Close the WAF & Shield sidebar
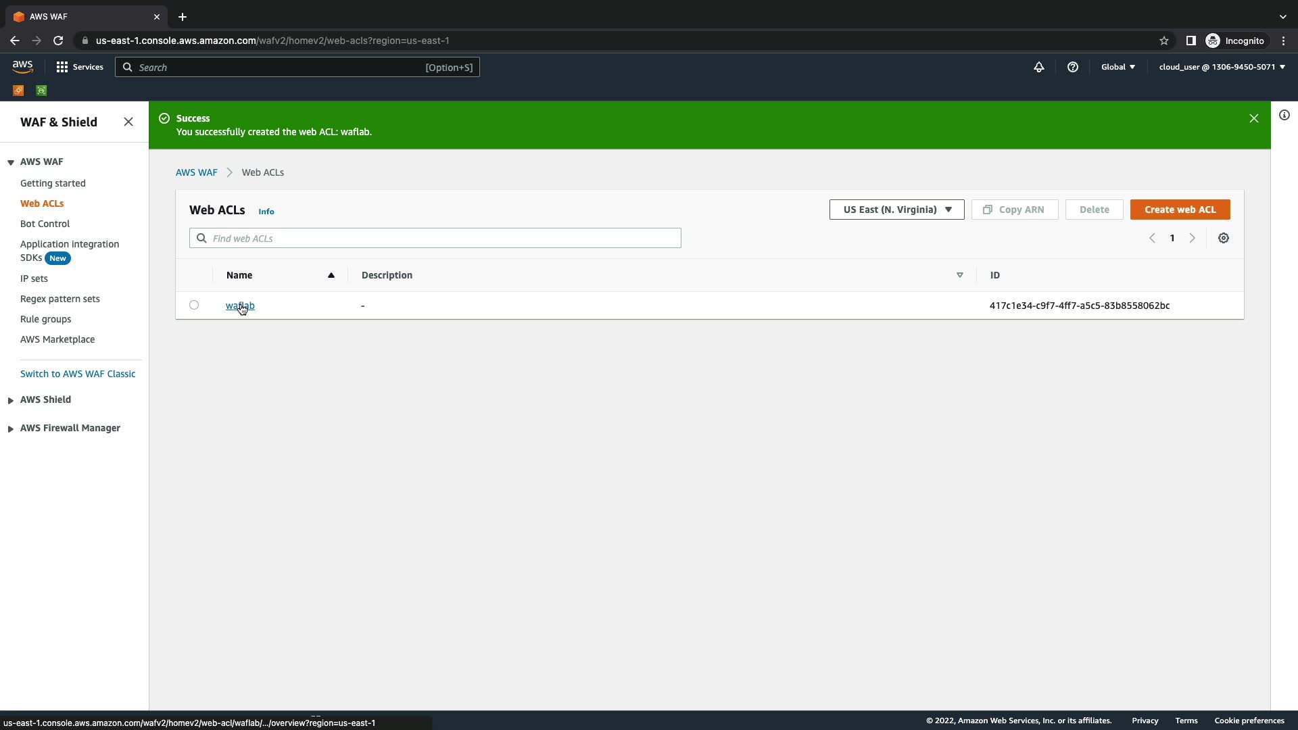This screenshot has height=730, width=1298. [128, 122]
